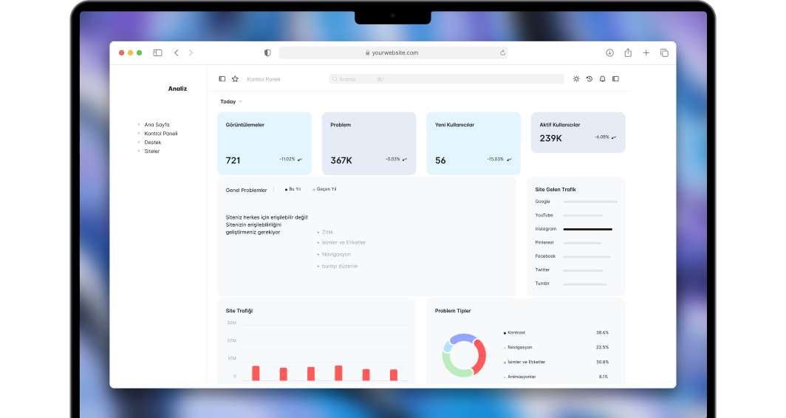The height and width of the screenshot is (418, 786).
Task: Click Safari share icon
Action: [x=628, y=53]
